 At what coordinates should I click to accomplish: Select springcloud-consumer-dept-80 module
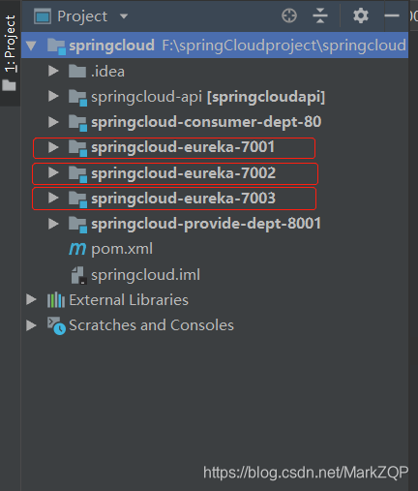click(x=206, y=122)
